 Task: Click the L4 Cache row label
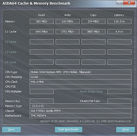tap(11, 62)
